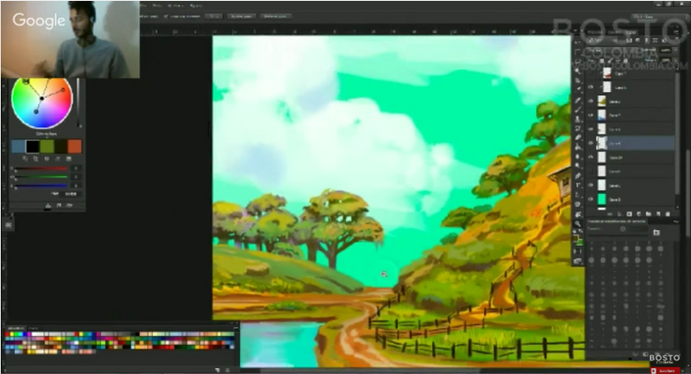Toggle the checkbox in the top options bar
The width and height of the screenshot is (691, 374).
166,17
